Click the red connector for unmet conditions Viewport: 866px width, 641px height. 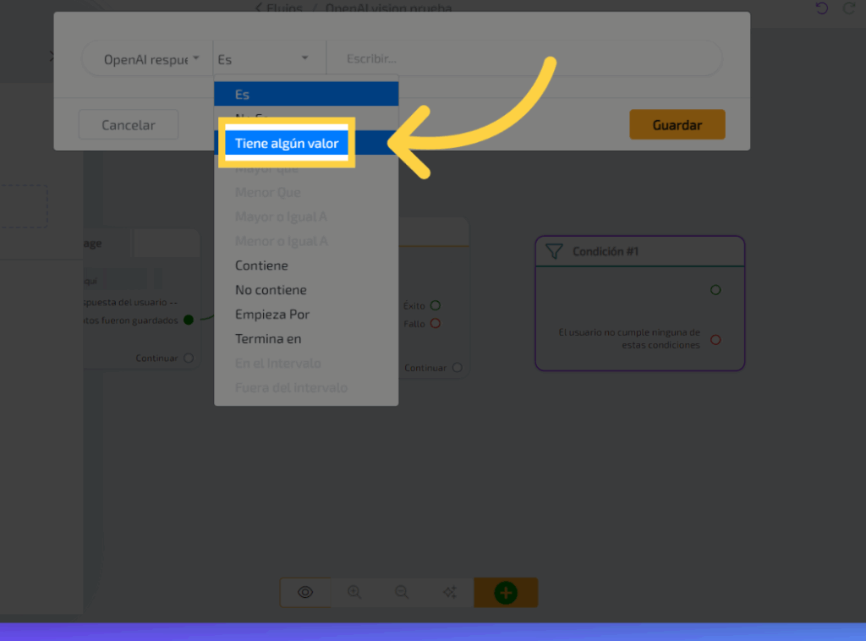715,339
